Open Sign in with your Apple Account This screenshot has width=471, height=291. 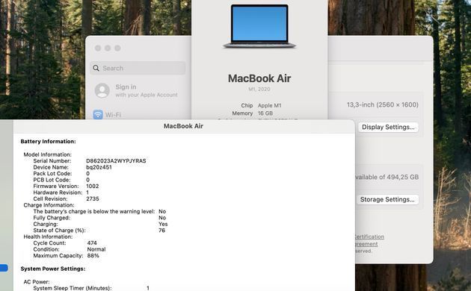click(x=147, y=90)
